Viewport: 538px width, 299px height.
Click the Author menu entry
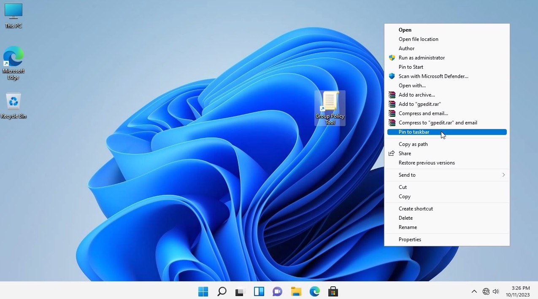(x=447, y=48)
